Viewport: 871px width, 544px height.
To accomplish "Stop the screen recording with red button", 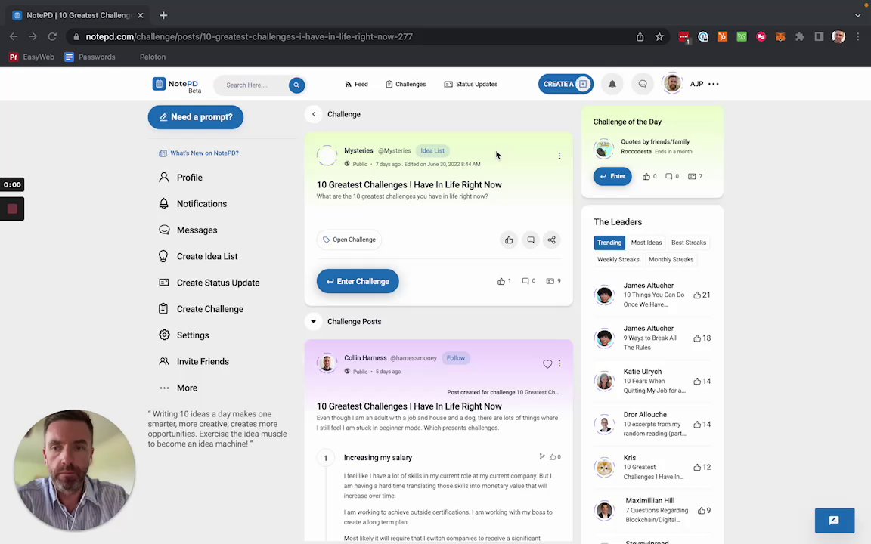I will pyautogui.click(x=12, y=209).
